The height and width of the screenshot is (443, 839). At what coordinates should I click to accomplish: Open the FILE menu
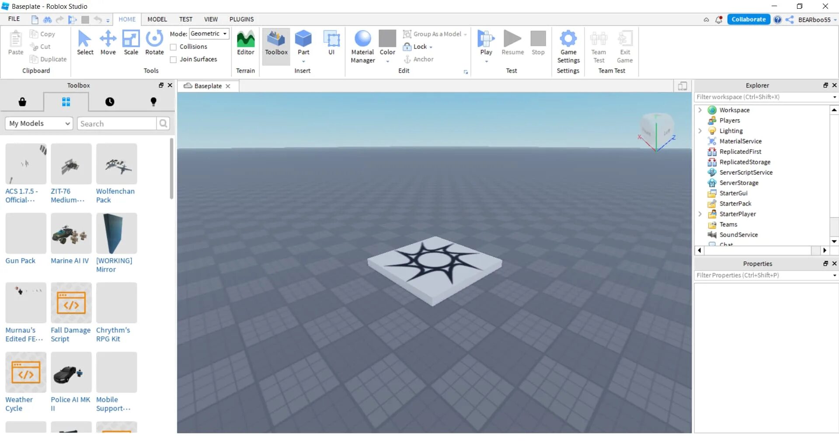pyautogui.click(x=14, y=19)
